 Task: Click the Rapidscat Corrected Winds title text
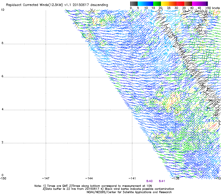pos(57,5)
